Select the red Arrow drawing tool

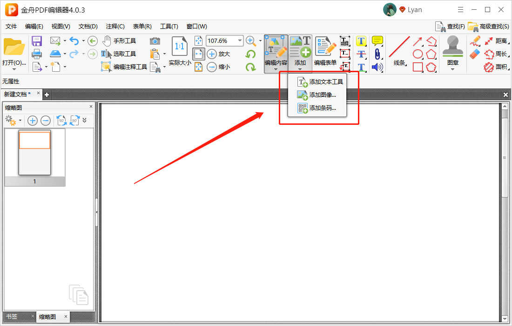[x=418, y=41]
